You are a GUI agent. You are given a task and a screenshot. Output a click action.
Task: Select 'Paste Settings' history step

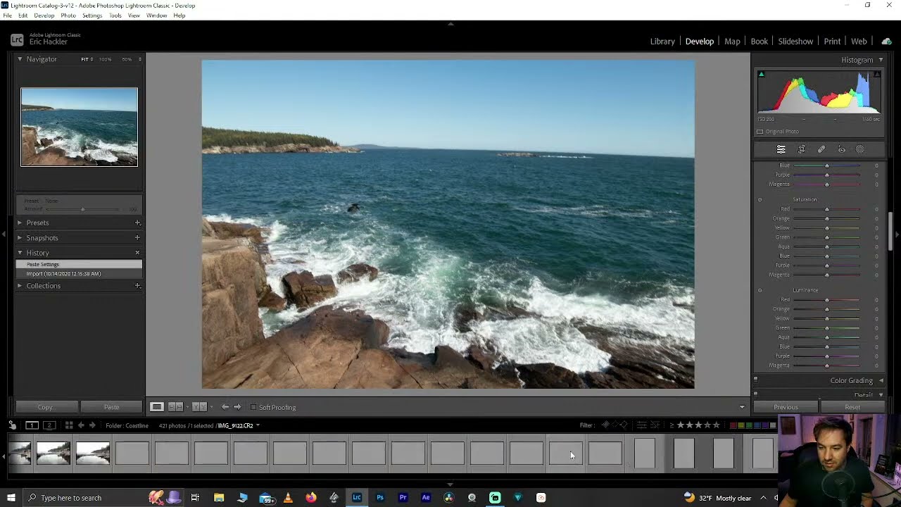click(x=79, y=264)
